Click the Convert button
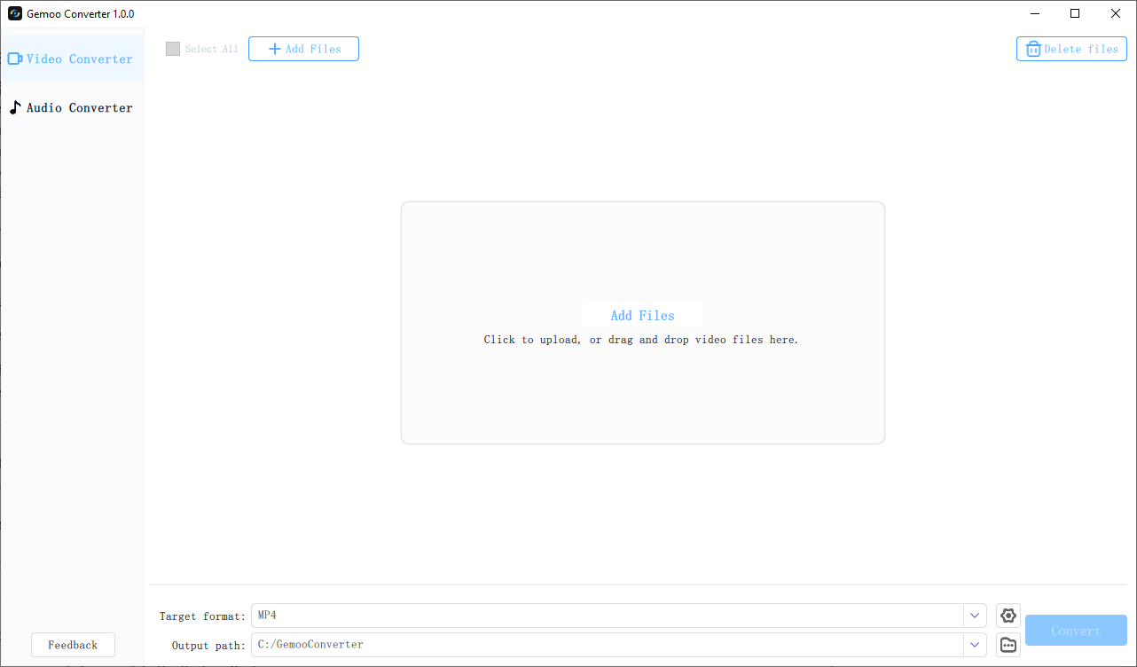 click(x=1076, y=631)
